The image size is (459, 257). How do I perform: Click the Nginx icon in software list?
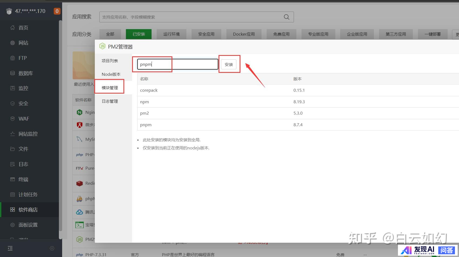(x=79, y=112)
